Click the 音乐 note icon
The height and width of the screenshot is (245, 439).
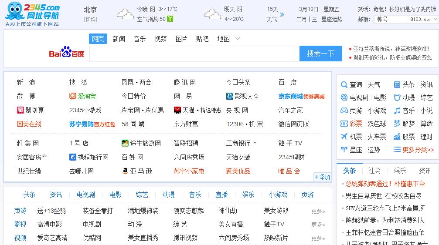pos(397,111)
